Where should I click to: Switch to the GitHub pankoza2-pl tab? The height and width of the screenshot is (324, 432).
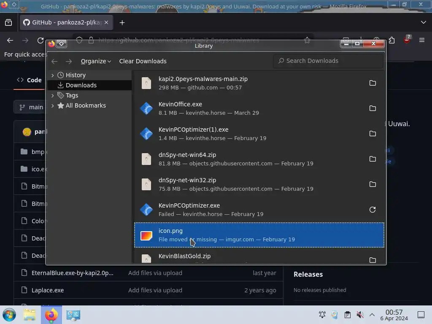point(66,22)
